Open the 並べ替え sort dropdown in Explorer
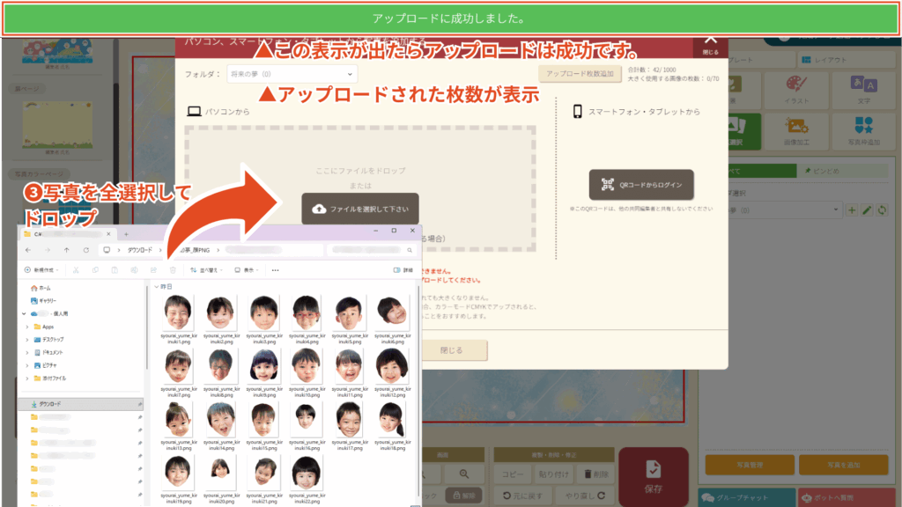The image size is (902, 507). (x=204, y=270)
